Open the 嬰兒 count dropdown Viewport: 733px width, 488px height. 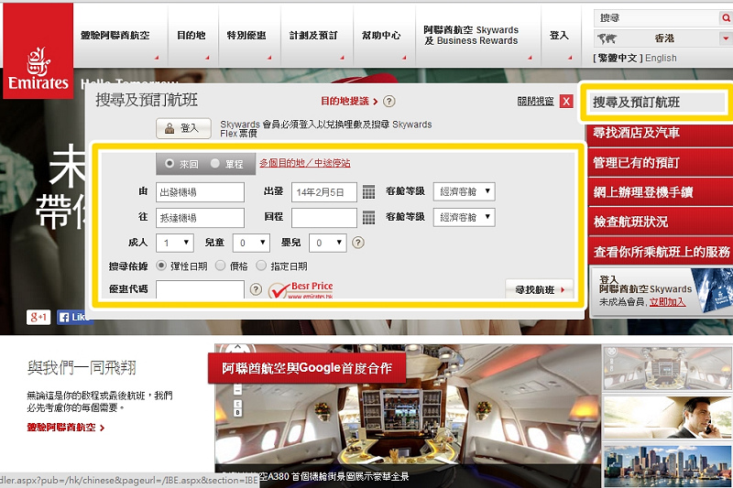pyautogui.click(x=328, y=243)
